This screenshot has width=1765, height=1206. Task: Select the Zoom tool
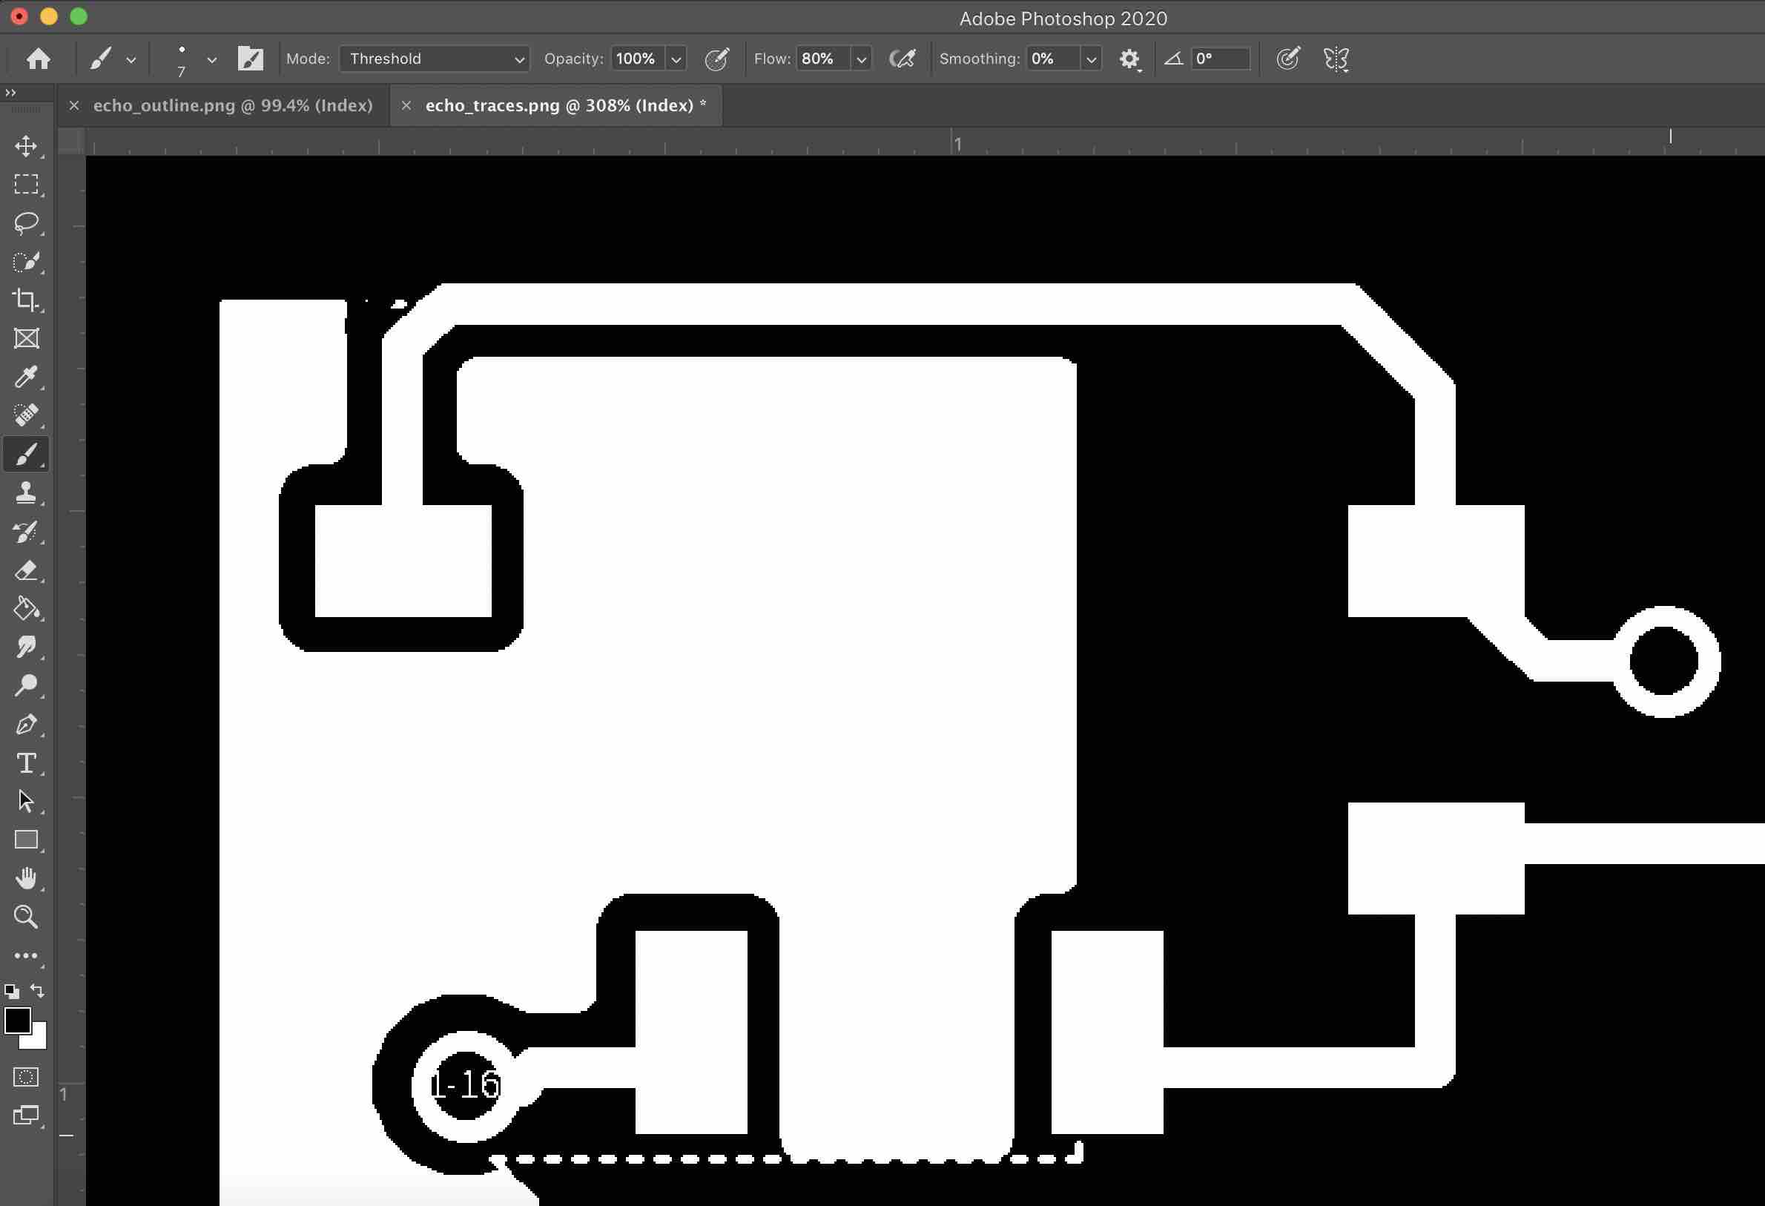(27, 917)
